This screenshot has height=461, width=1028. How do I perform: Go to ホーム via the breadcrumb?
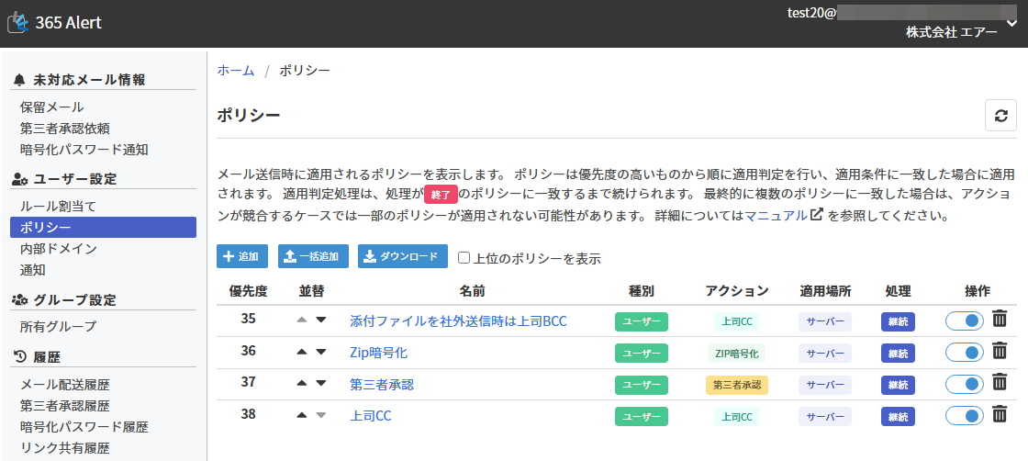pyautogui.click(x=236, y=71)
